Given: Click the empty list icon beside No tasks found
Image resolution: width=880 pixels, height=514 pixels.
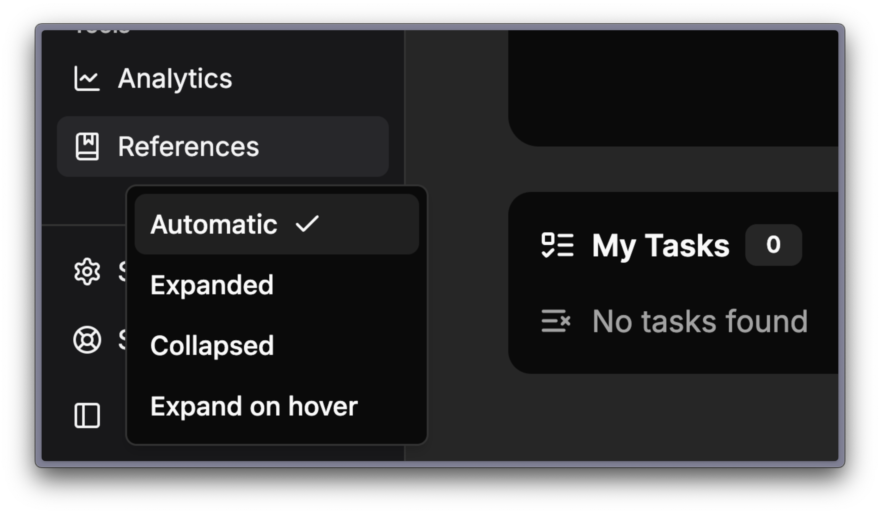Looking at the screenshot, I should 555,321.
